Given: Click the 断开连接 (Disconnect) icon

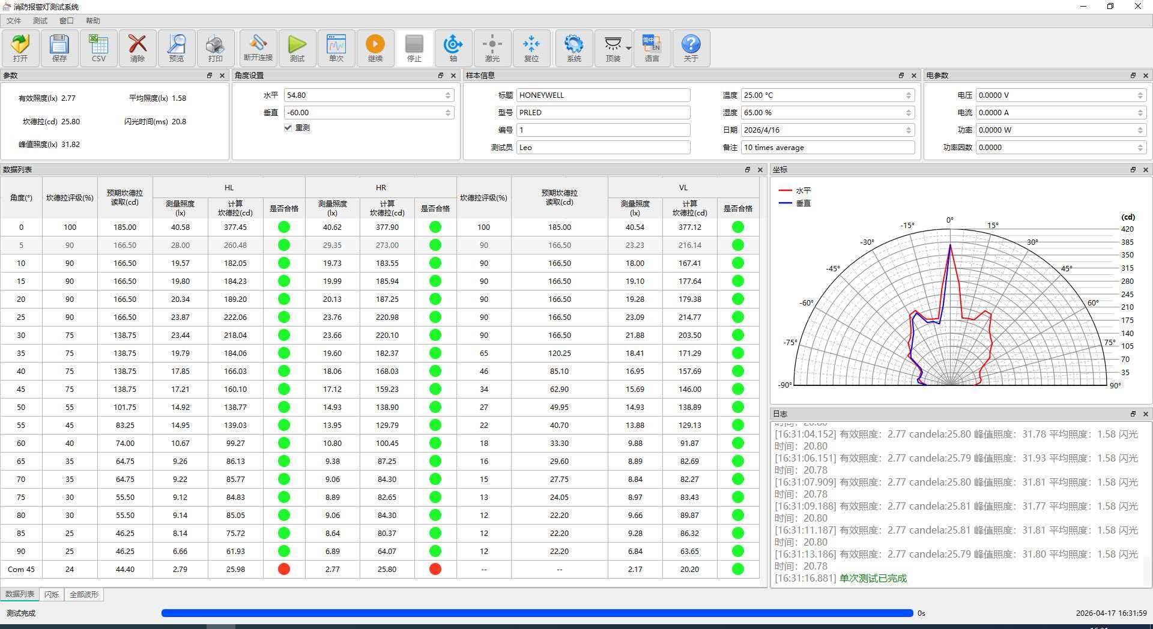Looking at the screenshot, I should [258, 48].
